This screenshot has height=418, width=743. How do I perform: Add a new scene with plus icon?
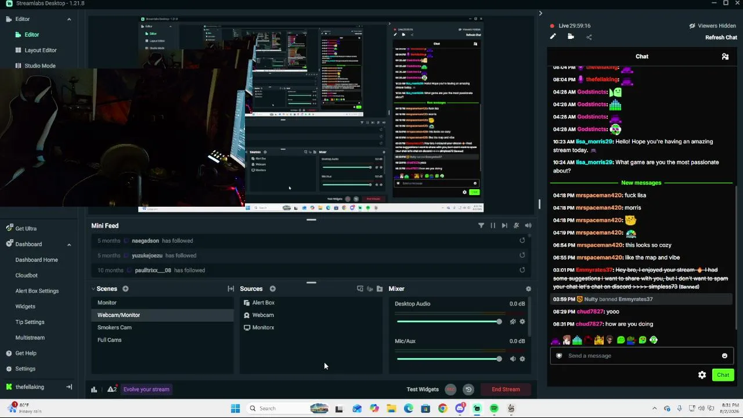click(x=125, y=289)
